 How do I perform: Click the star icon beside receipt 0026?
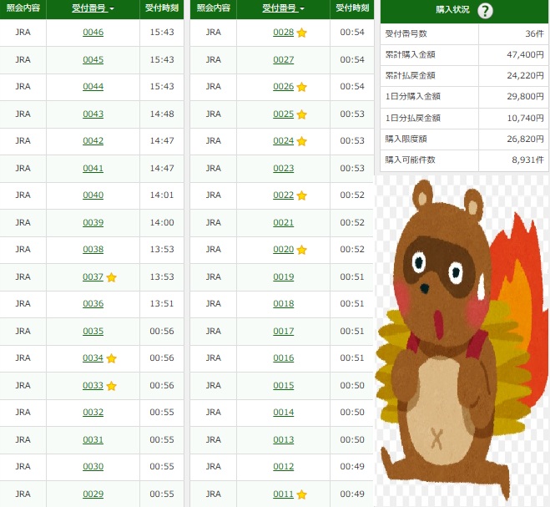(301, 87)
